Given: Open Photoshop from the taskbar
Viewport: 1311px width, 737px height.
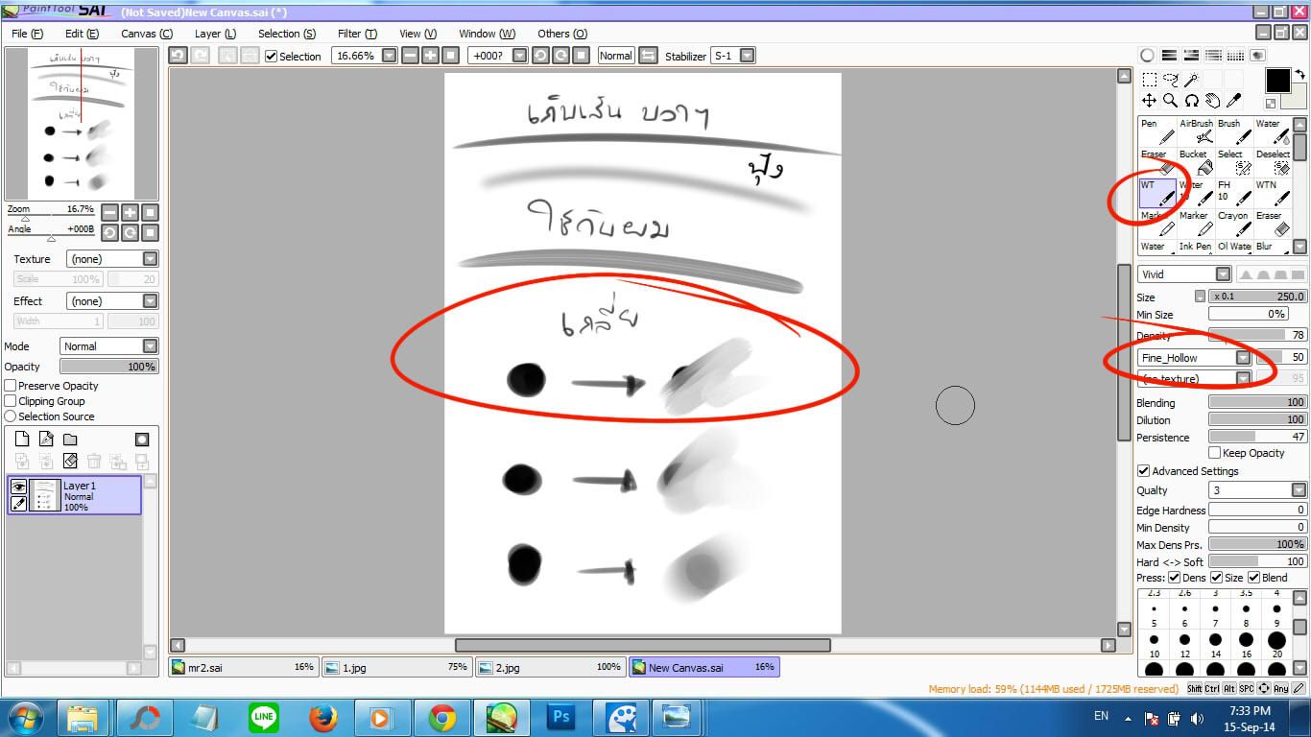Looking at the screenshot, I should [560, 718].
